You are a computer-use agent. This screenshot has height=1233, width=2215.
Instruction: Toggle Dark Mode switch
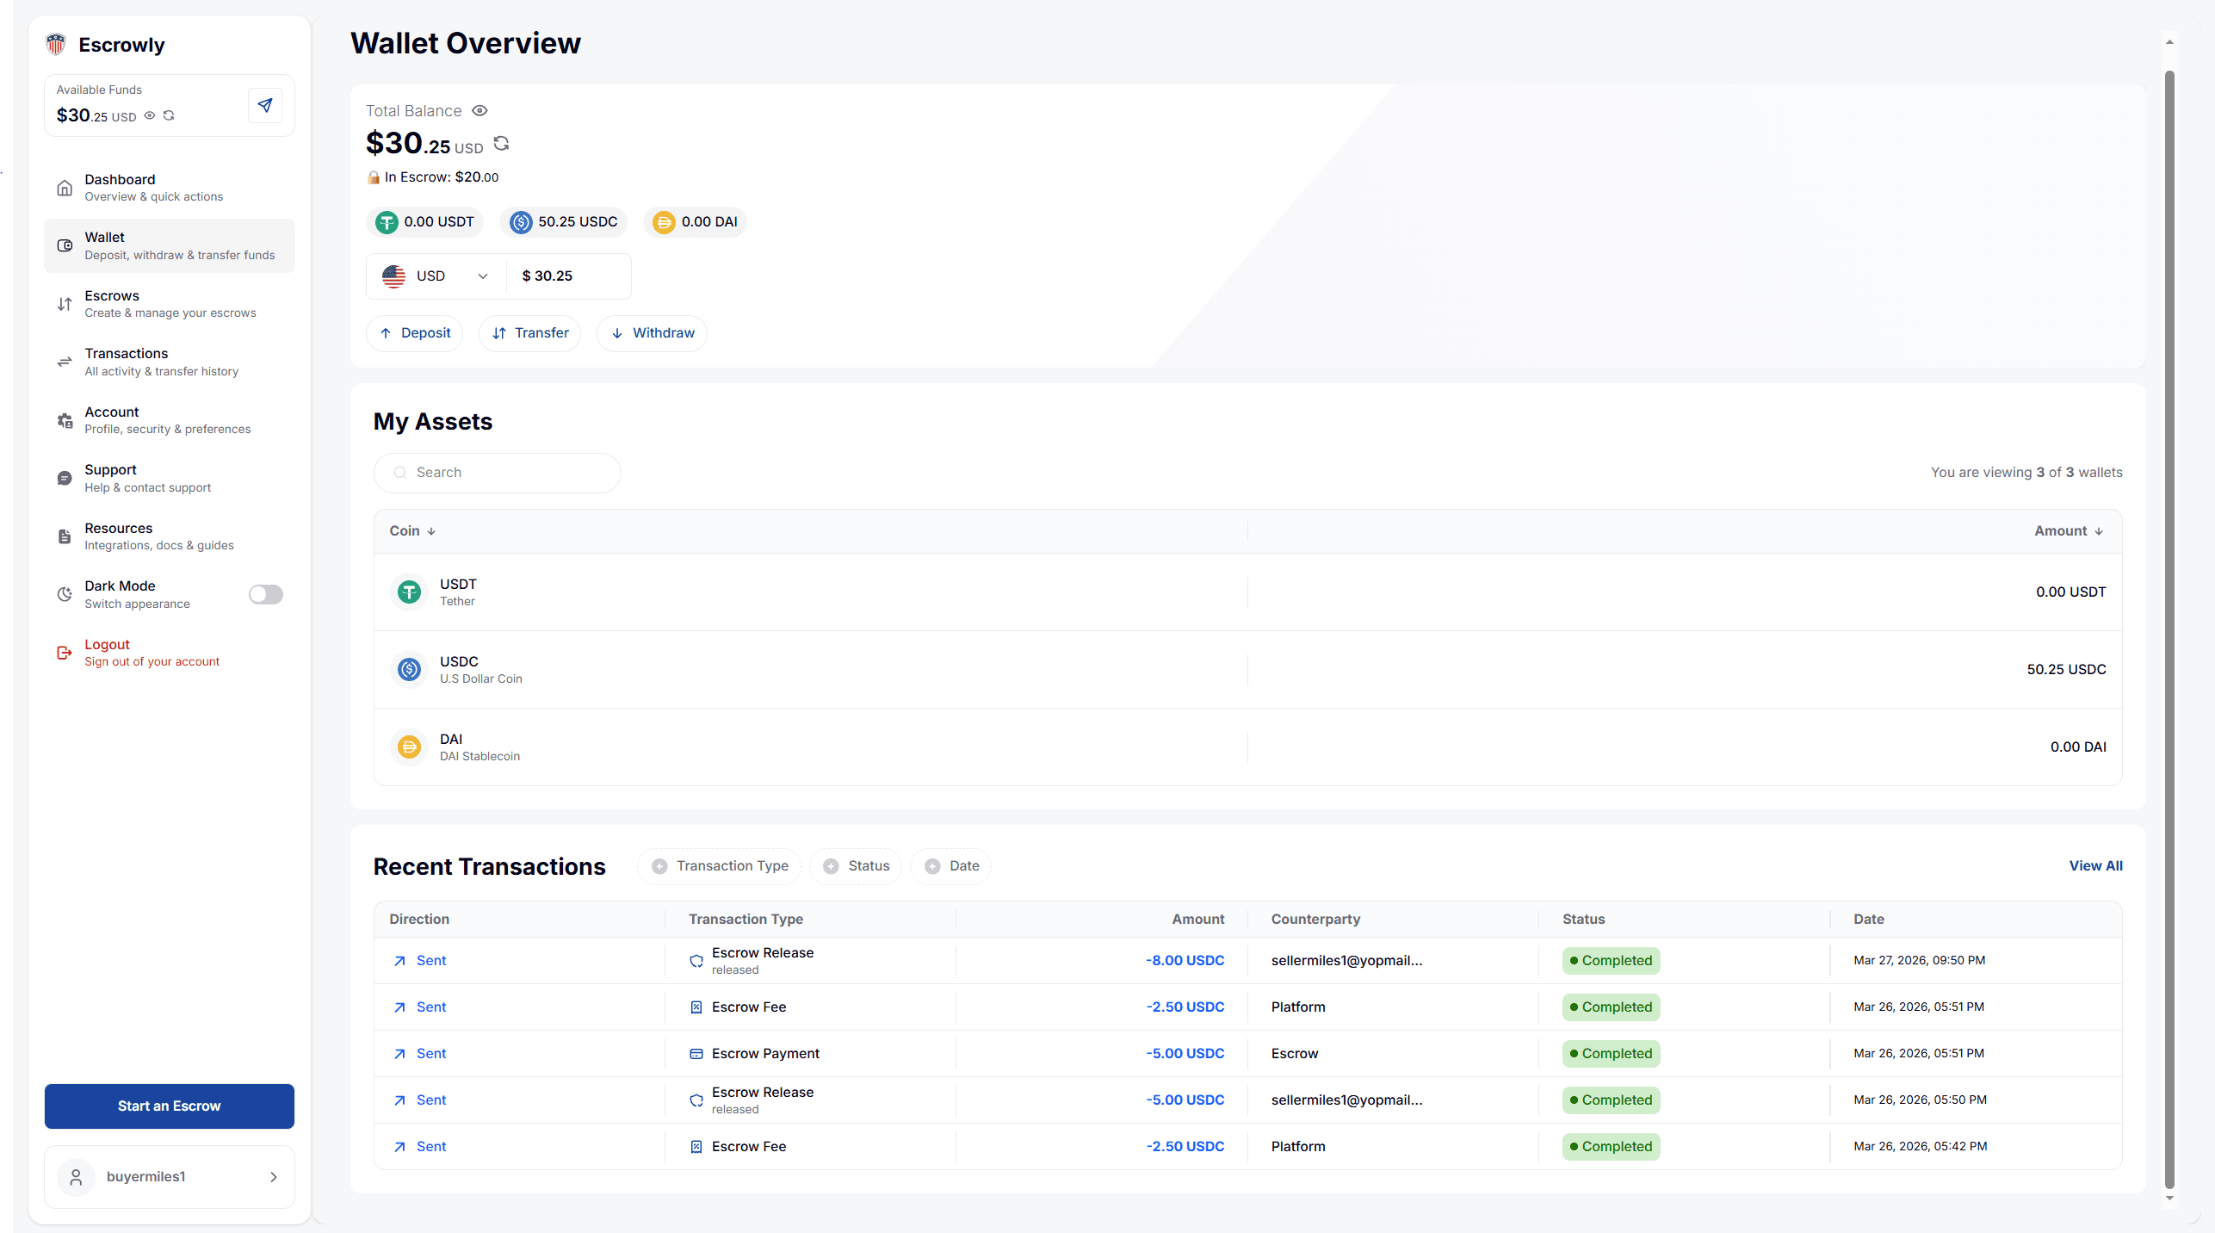pyautogui.click(x=266, y=595)
